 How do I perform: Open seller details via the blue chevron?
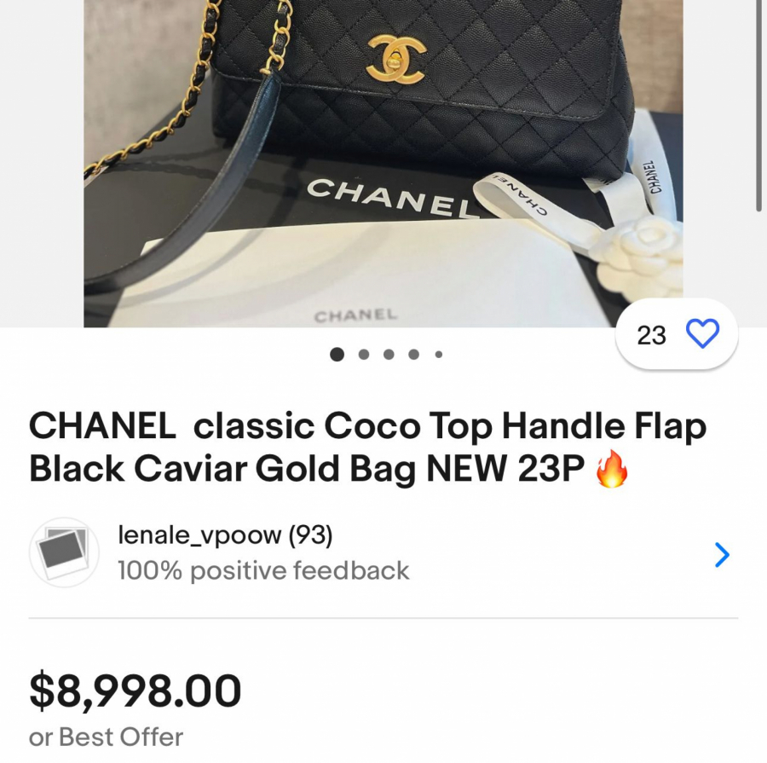tap(722, 554)
